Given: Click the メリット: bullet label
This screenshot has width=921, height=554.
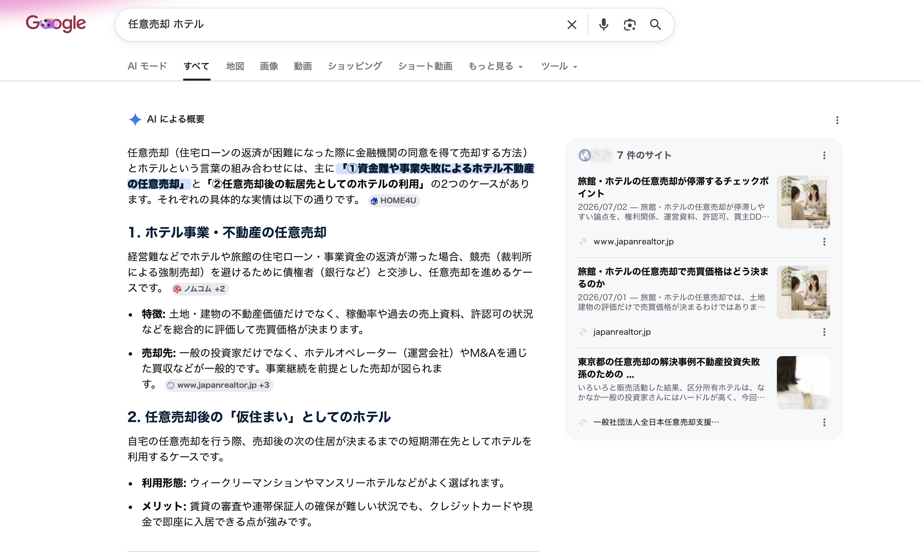Looking at the screenshot, I should [164, 506].
